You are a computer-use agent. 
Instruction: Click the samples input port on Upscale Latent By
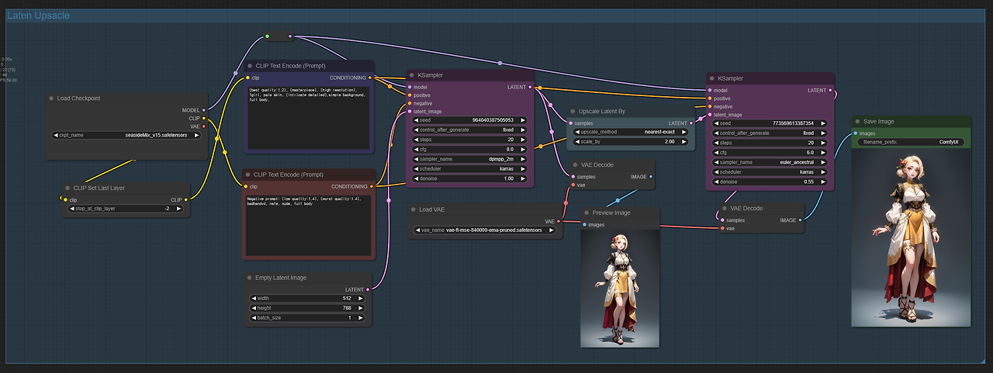point(570,123)
